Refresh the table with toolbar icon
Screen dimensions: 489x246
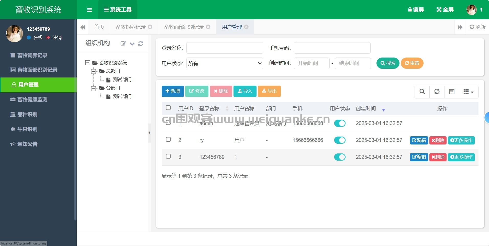437,92
